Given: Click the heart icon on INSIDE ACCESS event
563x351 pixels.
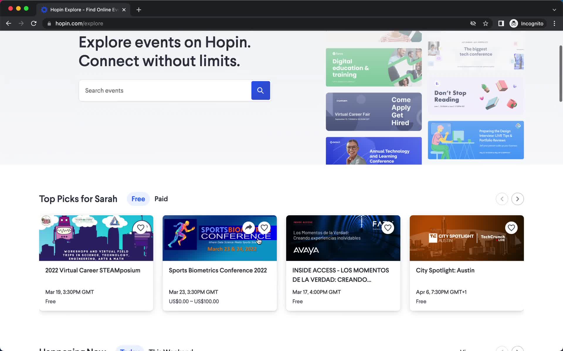Looking at the screenshot, I should pos(387,227).
